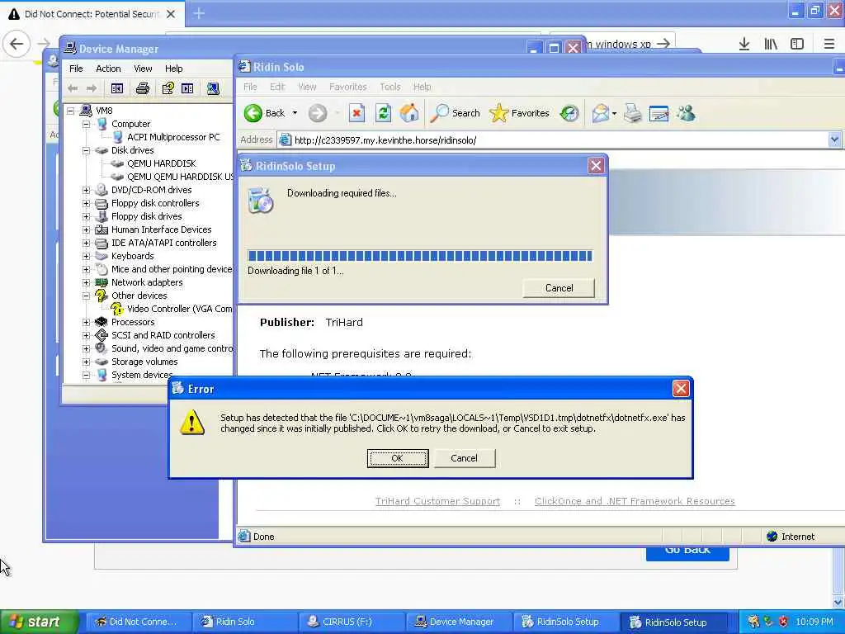Viewport: 845px width, 634px height.
Task: Click Device Manager scan hardware icon
Action: (x=214, y=88)
